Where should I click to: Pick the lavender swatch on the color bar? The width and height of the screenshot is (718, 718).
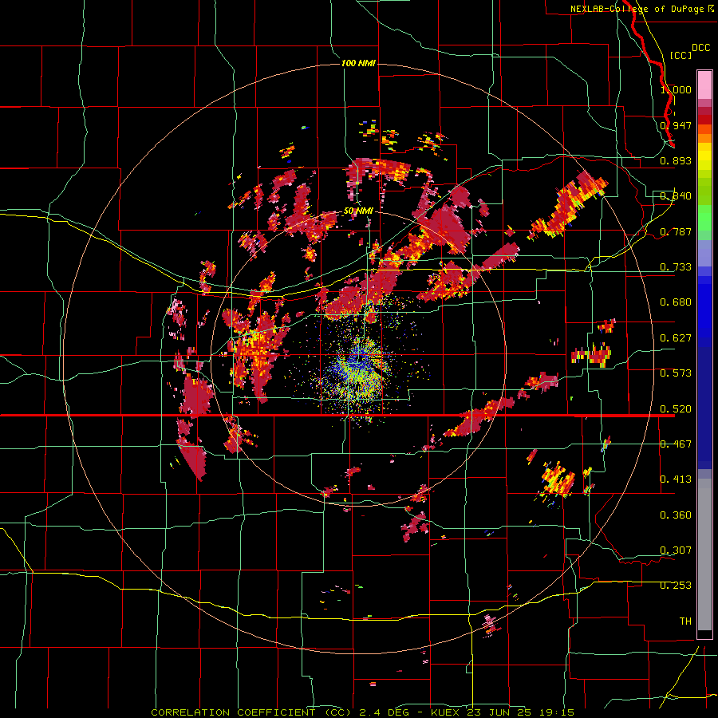(704, 253)
